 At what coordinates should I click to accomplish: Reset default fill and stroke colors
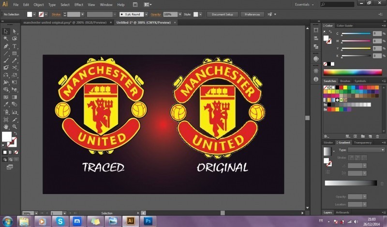[3, 146]
